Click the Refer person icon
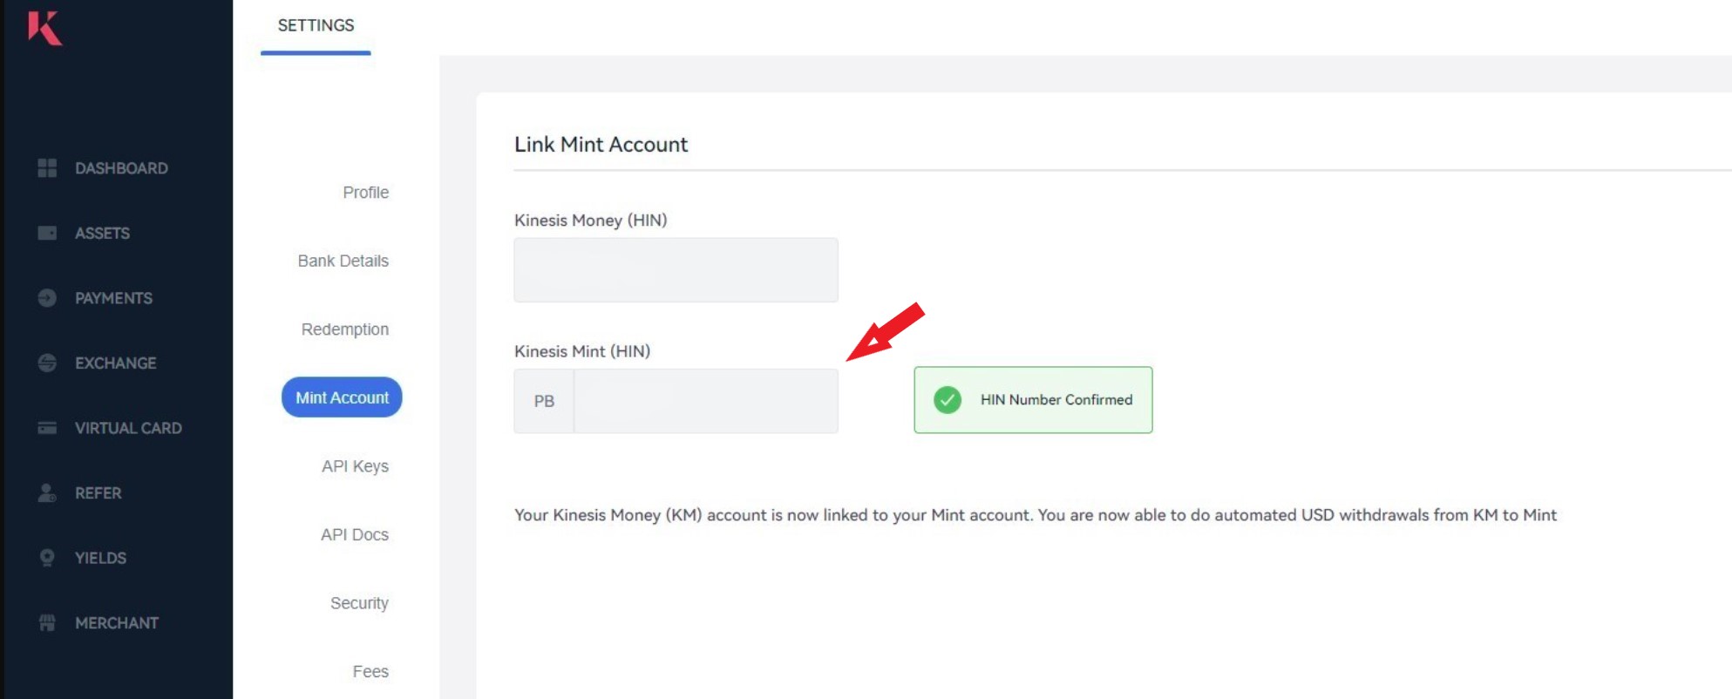The image size is (1732, 699). [x=47, y=493]
